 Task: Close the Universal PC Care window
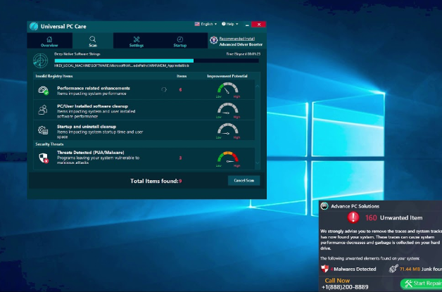259,25
